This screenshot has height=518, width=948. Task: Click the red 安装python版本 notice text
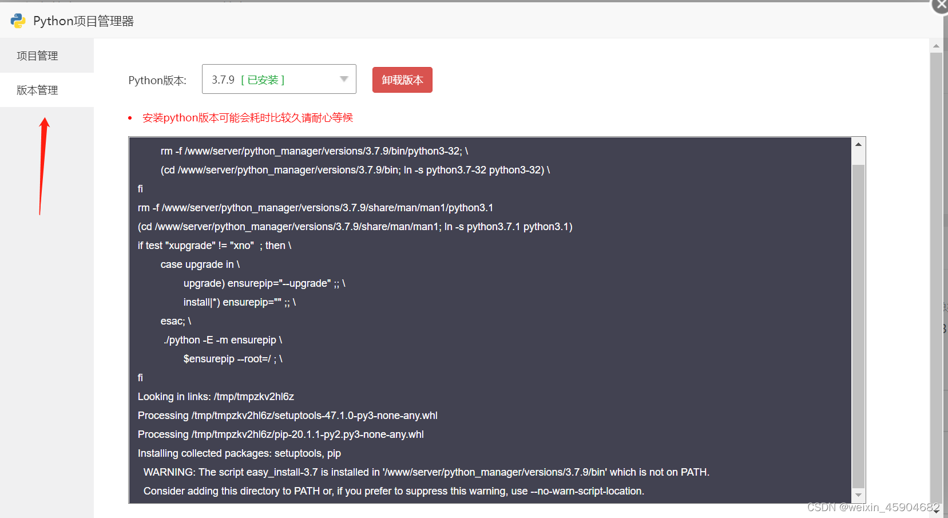click(x=248, y=118)
